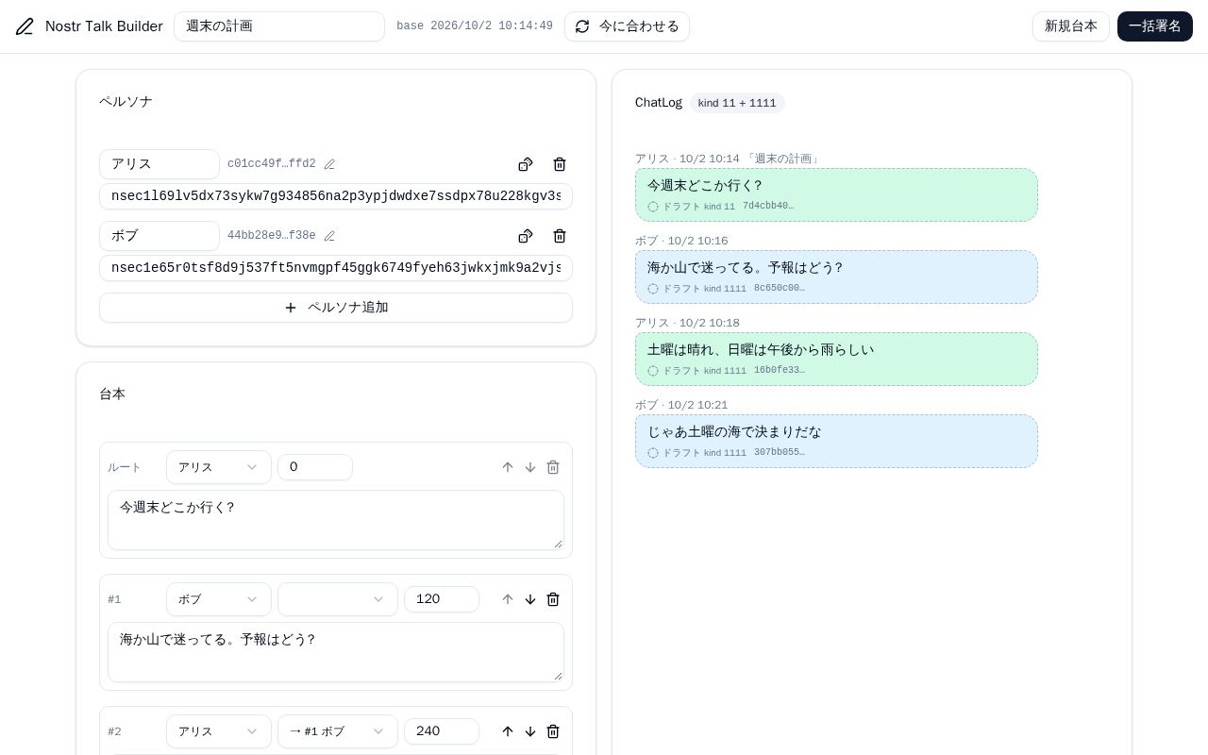This screenshot has width=1208, height=755.
Task: Click edit pencil next to 44bb28e9…f38e
Action: 329,236
